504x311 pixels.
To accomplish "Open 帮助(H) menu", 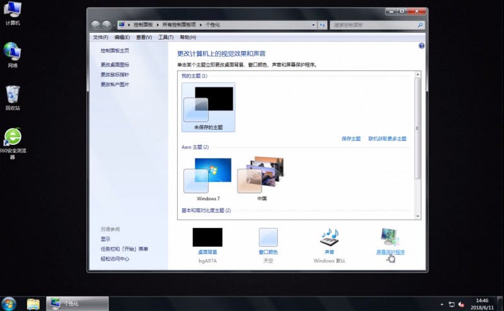I will pos(188,37).
